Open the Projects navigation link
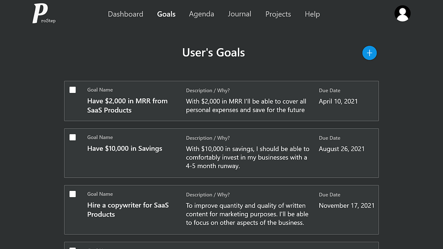 point(278,14)
